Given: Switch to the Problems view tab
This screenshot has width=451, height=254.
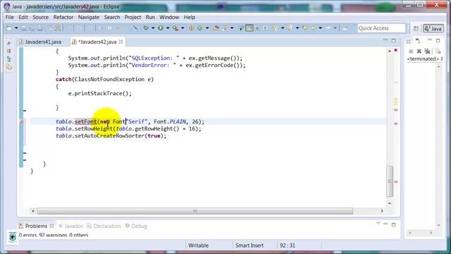Looking at the screenshot, I should click(x=36, y=226).
